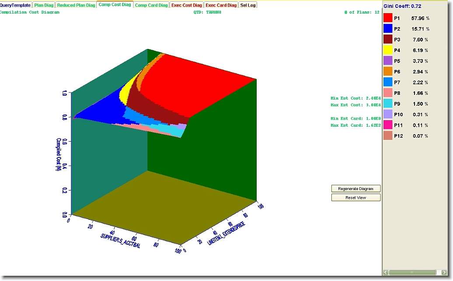Select the orange P6 plan swatch
This screenshot has width=453, height=281.
(388, 72)
